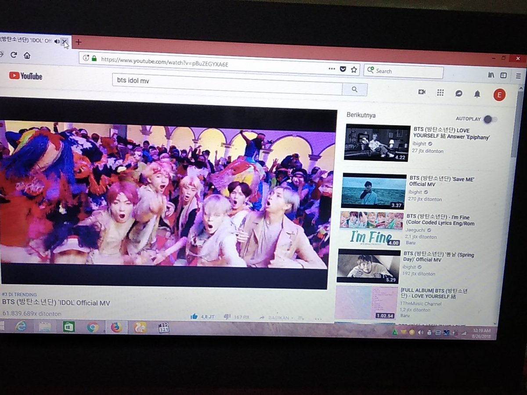
Task: Close the BTS IDOL tab
Action: [x=65, y=42]
